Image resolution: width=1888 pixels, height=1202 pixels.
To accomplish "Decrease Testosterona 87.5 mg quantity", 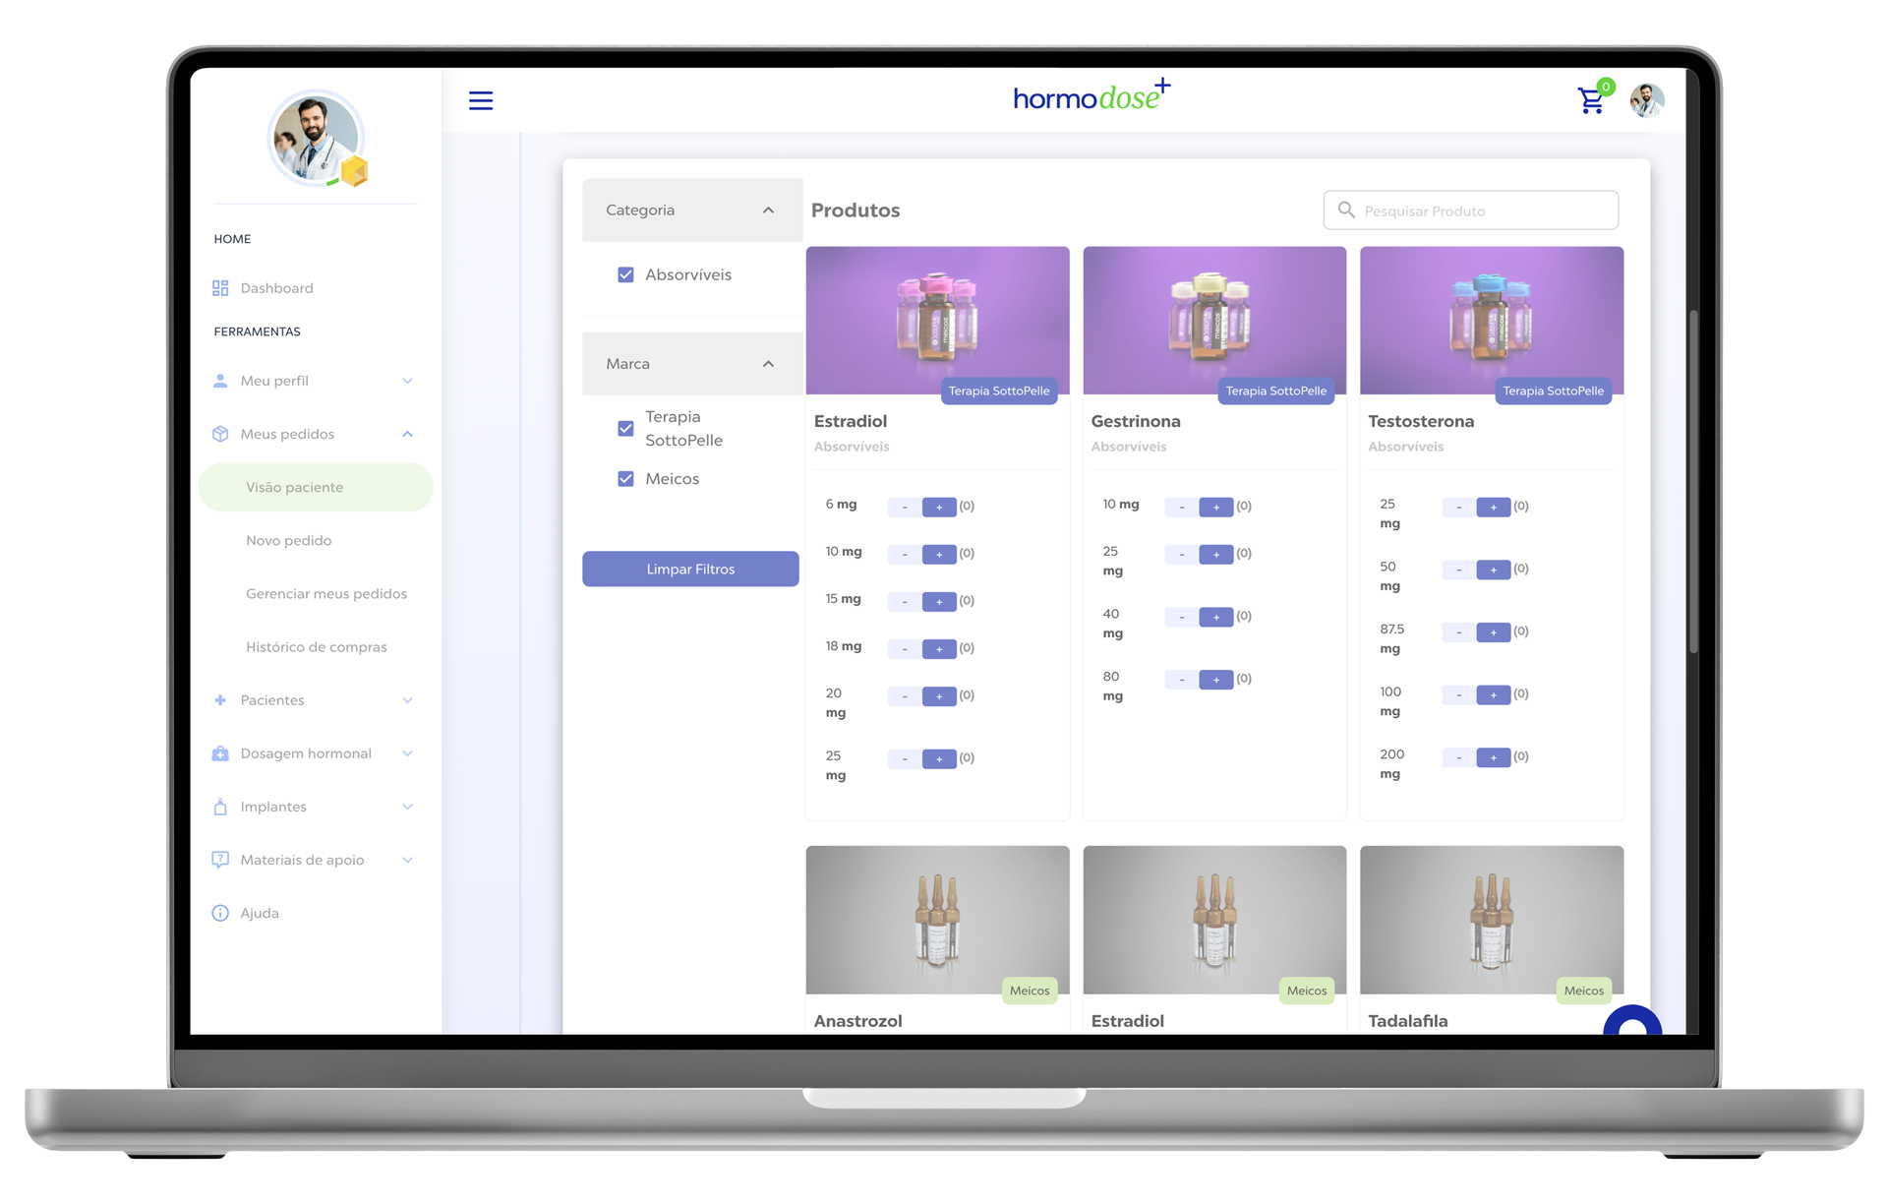I will point(1459,631).
